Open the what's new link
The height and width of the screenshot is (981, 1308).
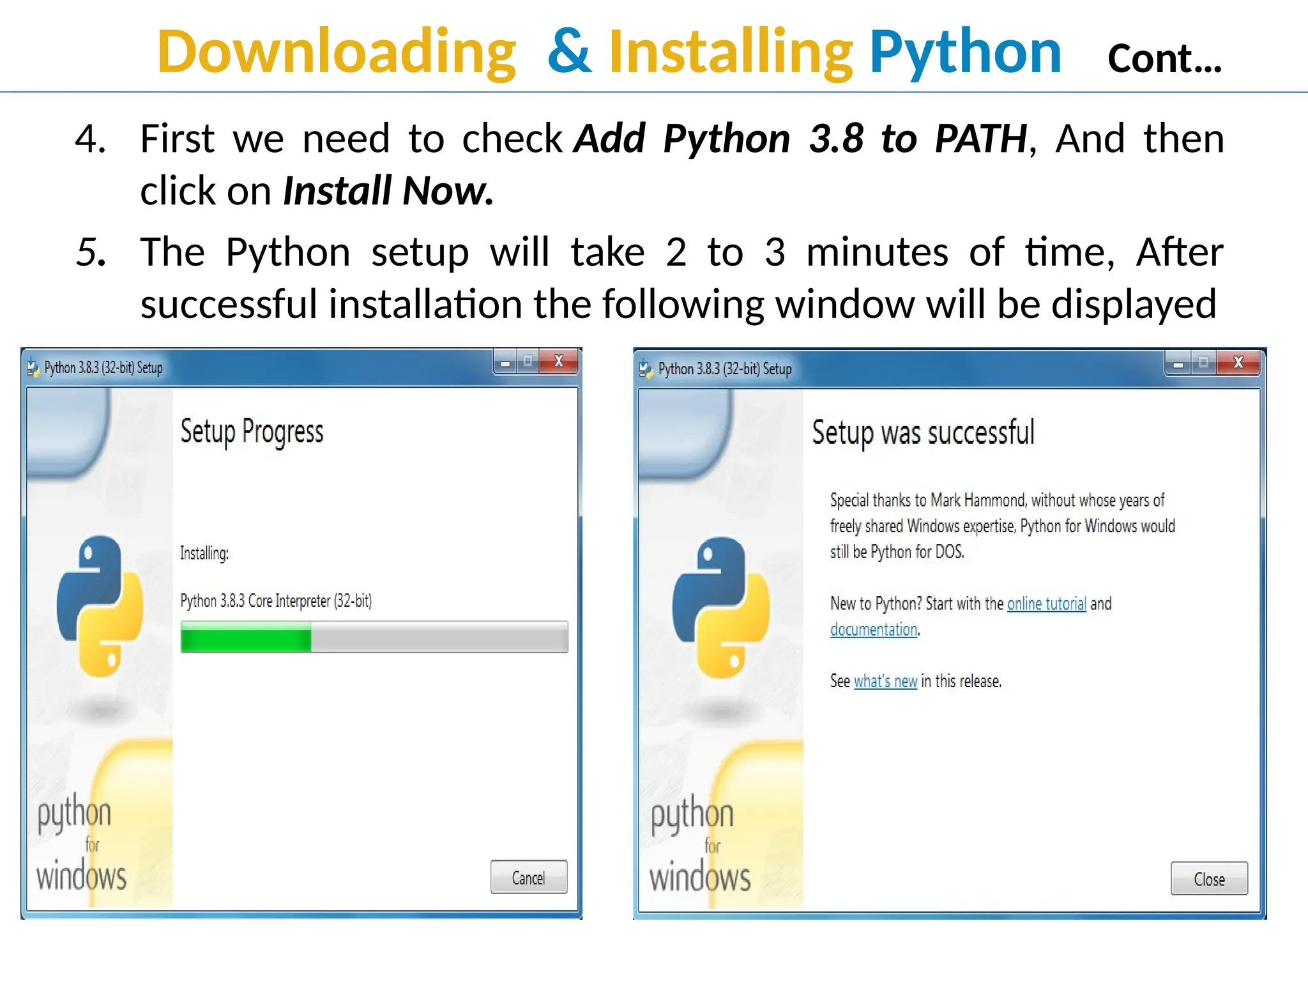[885, 681]
